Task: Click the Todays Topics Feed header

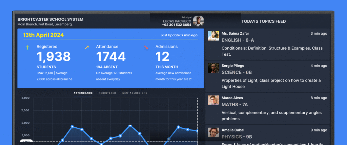Action: pyautogui.click(x=263, y=21)
